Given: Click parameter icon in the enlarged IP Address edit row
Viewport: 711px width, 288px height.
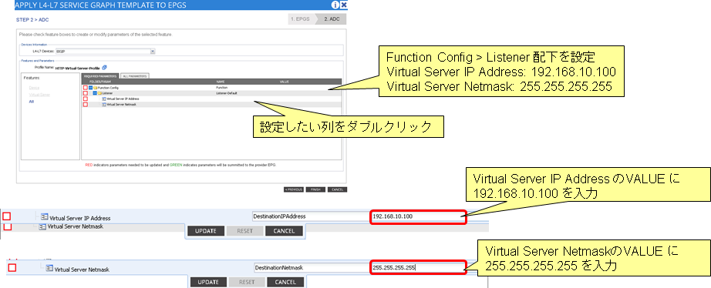Looking at the screenshot, I should pyautogui.click(x=45, y=217).
